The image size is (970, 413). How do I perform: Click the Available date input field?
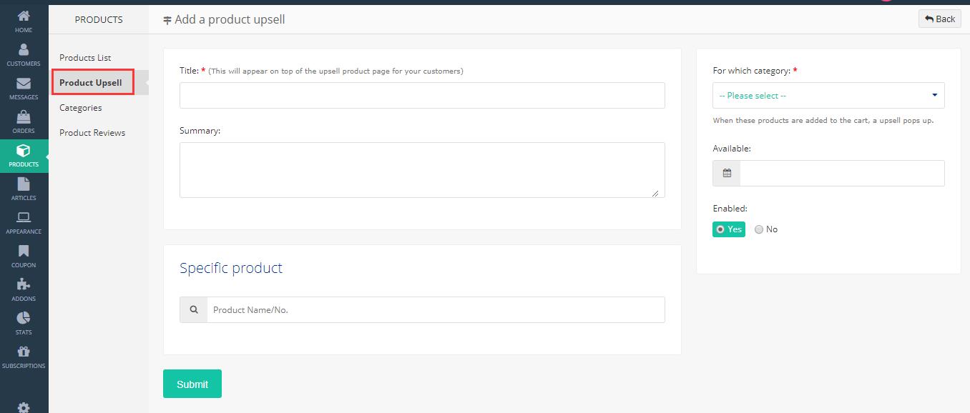[x=841, y=173]
